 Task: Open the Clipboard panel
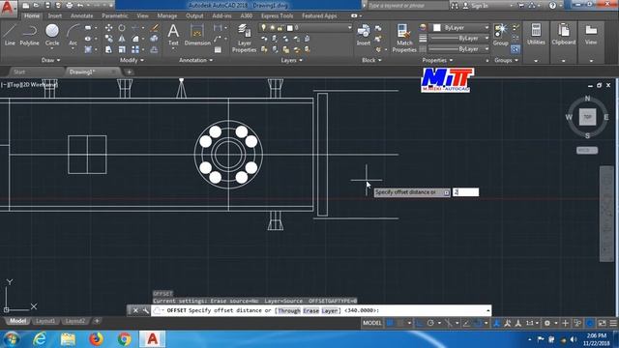pos(563,34)
